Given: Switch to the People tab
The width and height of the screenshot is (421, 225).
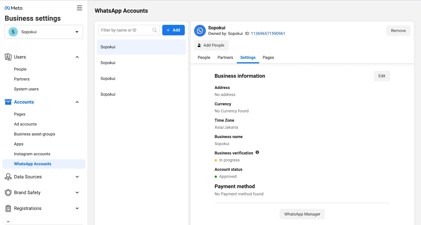Looking at the screenshot, I should coord(204,58).
